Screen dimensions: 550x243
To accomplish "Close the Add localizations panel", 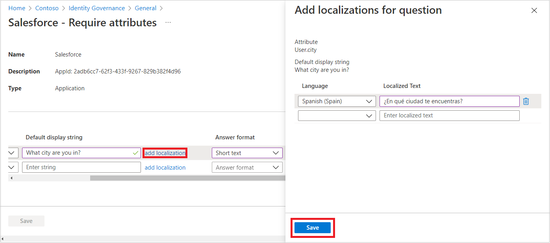I will coord(534,10).
